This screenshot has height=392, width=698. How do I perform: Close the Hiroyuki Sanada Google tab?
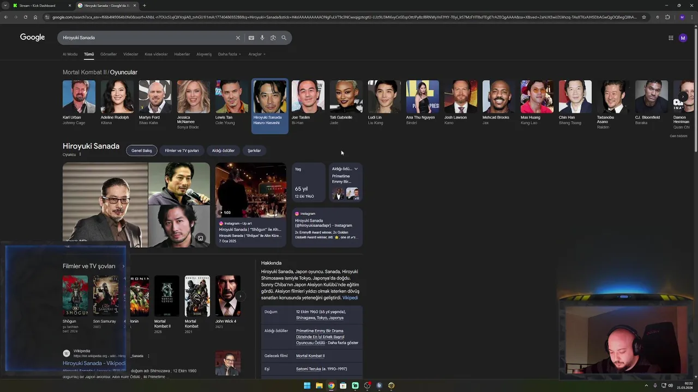[135, 5]
